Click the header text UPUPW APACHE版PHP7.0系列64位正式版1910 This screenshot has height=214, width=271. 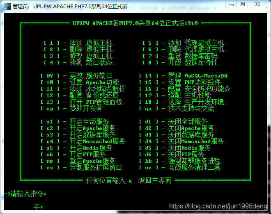(x=135, y=23)
